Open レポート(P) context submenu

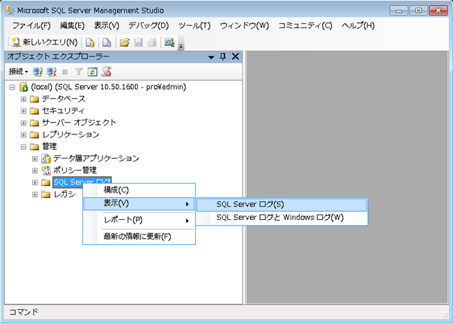tap(139, 221)
